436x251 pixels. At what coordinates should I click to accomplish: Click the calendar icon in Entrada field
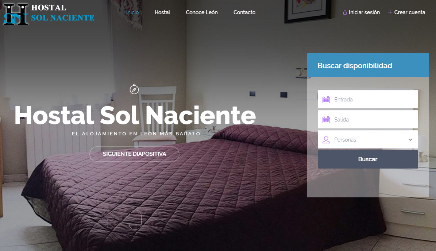(x=326, y=100)
